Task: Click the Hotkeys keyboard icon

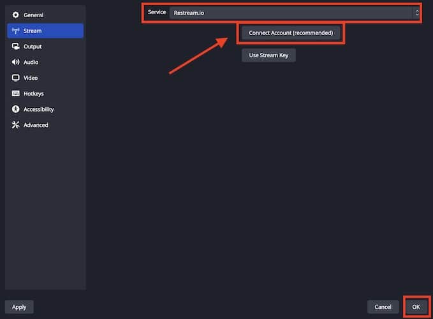Action: [x=16, y=94]
